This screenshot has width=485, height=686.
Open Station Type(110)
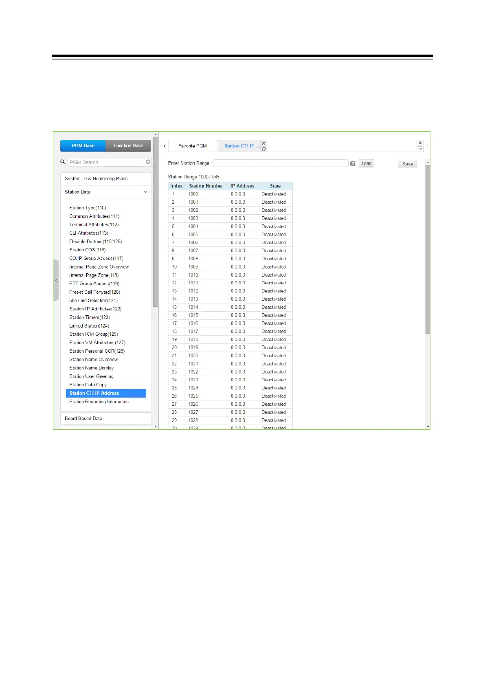pos(88,208)
